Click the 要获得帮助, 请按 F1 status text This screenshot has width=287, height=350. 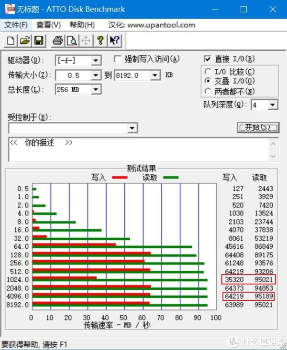coord(34,344)
